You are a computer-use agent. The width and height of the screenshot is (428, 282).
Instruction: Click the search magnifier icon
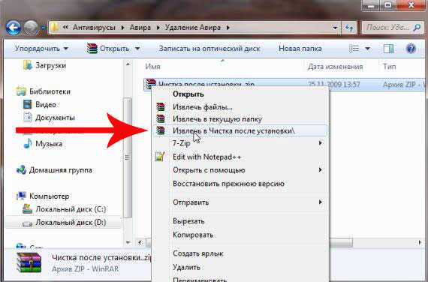pos(417,27)
